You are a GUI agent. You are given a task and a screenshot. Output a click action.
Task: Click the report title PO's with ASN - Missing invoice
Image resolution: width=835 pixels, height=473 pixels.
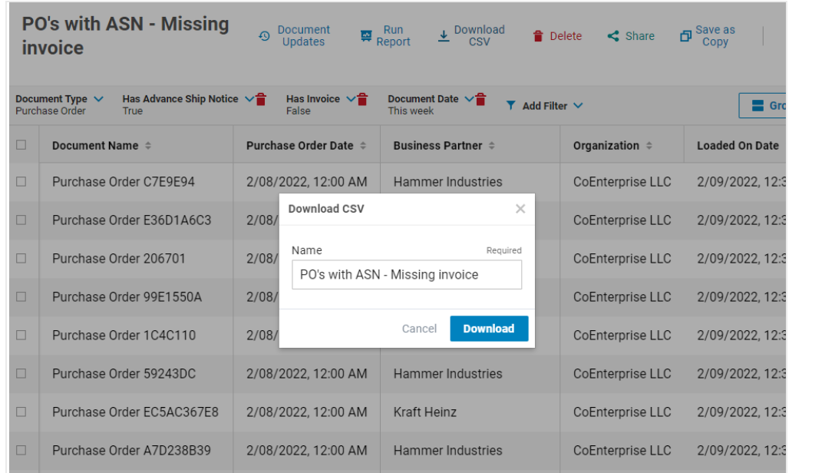(x=125, y=35)
